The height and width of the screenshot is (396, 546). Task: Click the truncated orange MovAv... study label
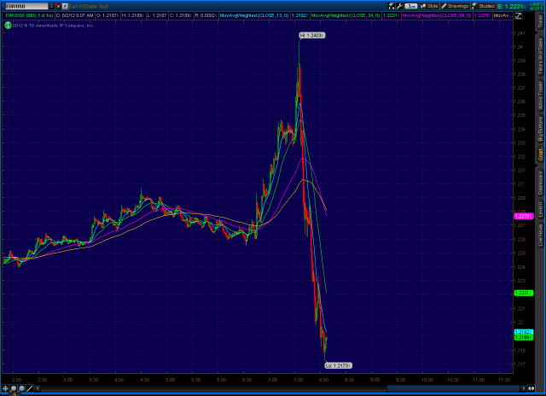pos(502,15)
